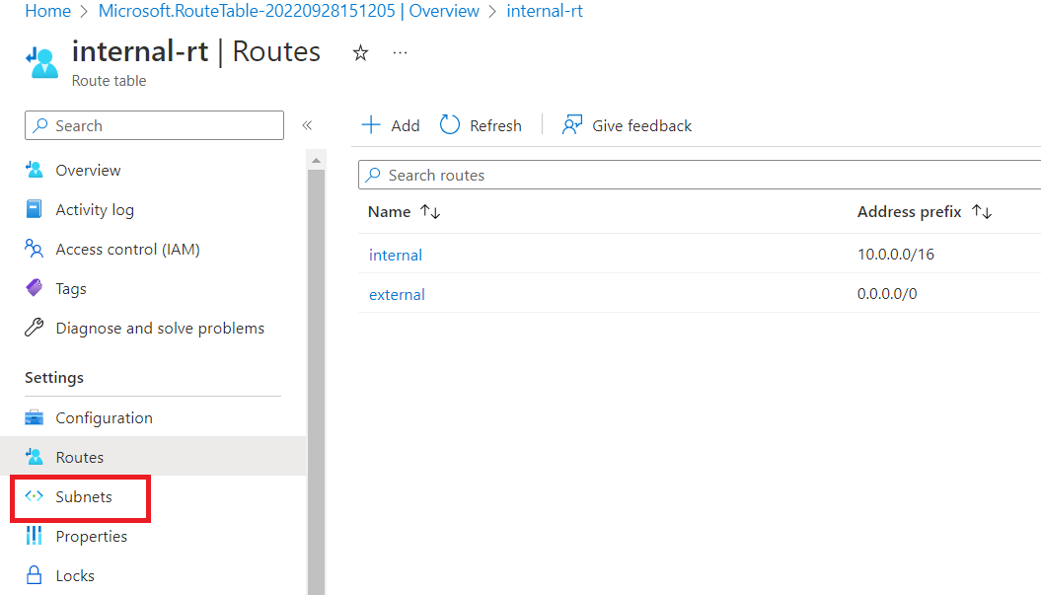Click the favorite star icon beside title
The width and height of the screenshot is (1041, 595).
tap(360, 53)
